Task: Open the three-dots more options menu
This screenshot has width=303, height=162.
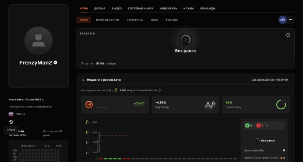Action: point(290,20)
